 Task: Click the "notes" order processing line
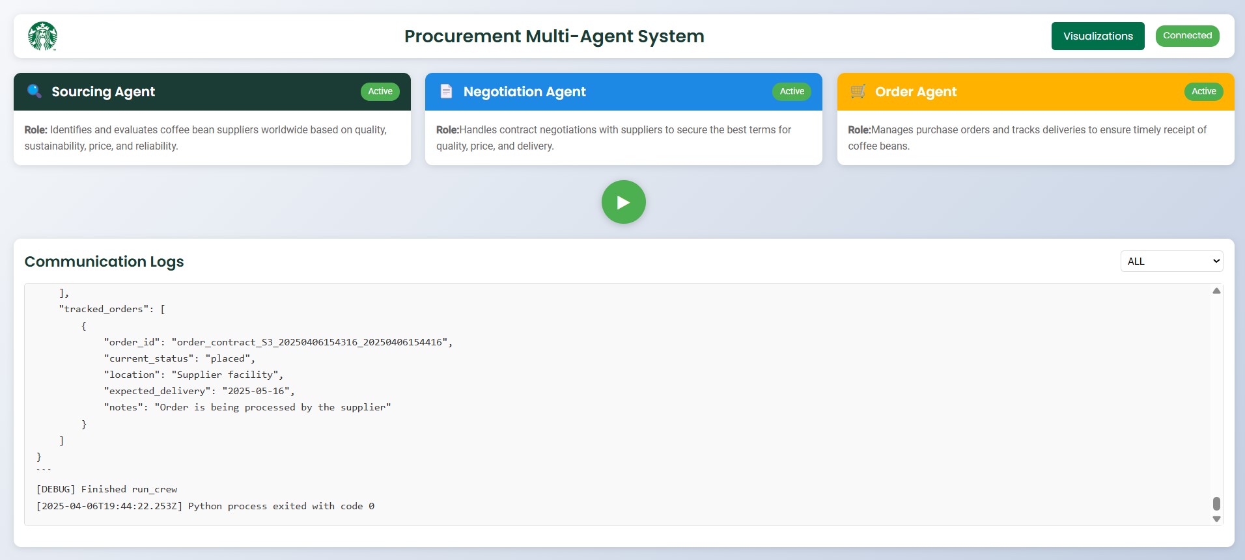(x=247, y=407)
